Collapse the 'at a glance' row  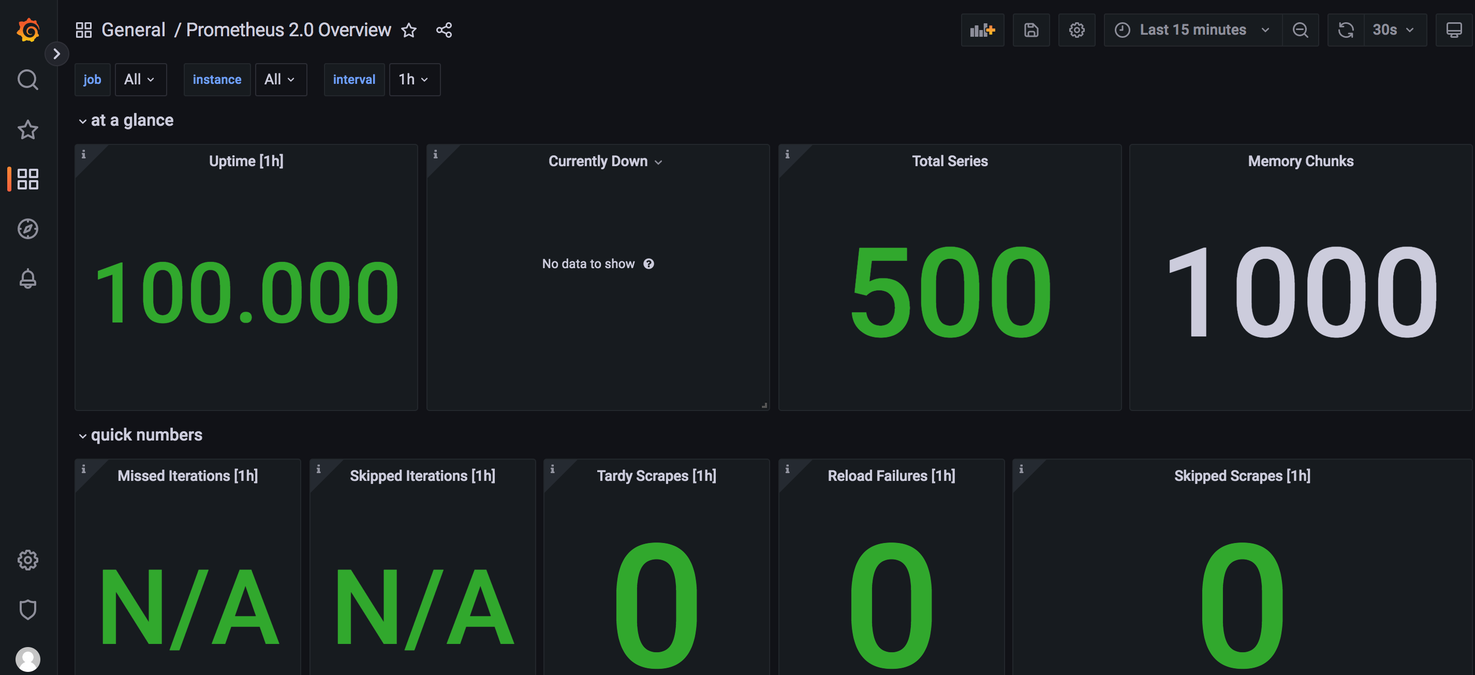click(126, 120)
